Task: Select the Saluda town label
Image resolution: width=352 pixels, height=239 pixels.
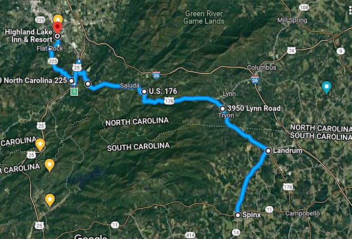Action: [130, 86]
